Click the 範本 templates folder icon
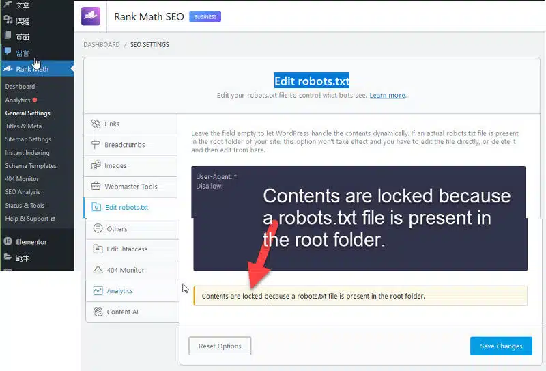This screenshot has width=546, height=371. (8, 257)
